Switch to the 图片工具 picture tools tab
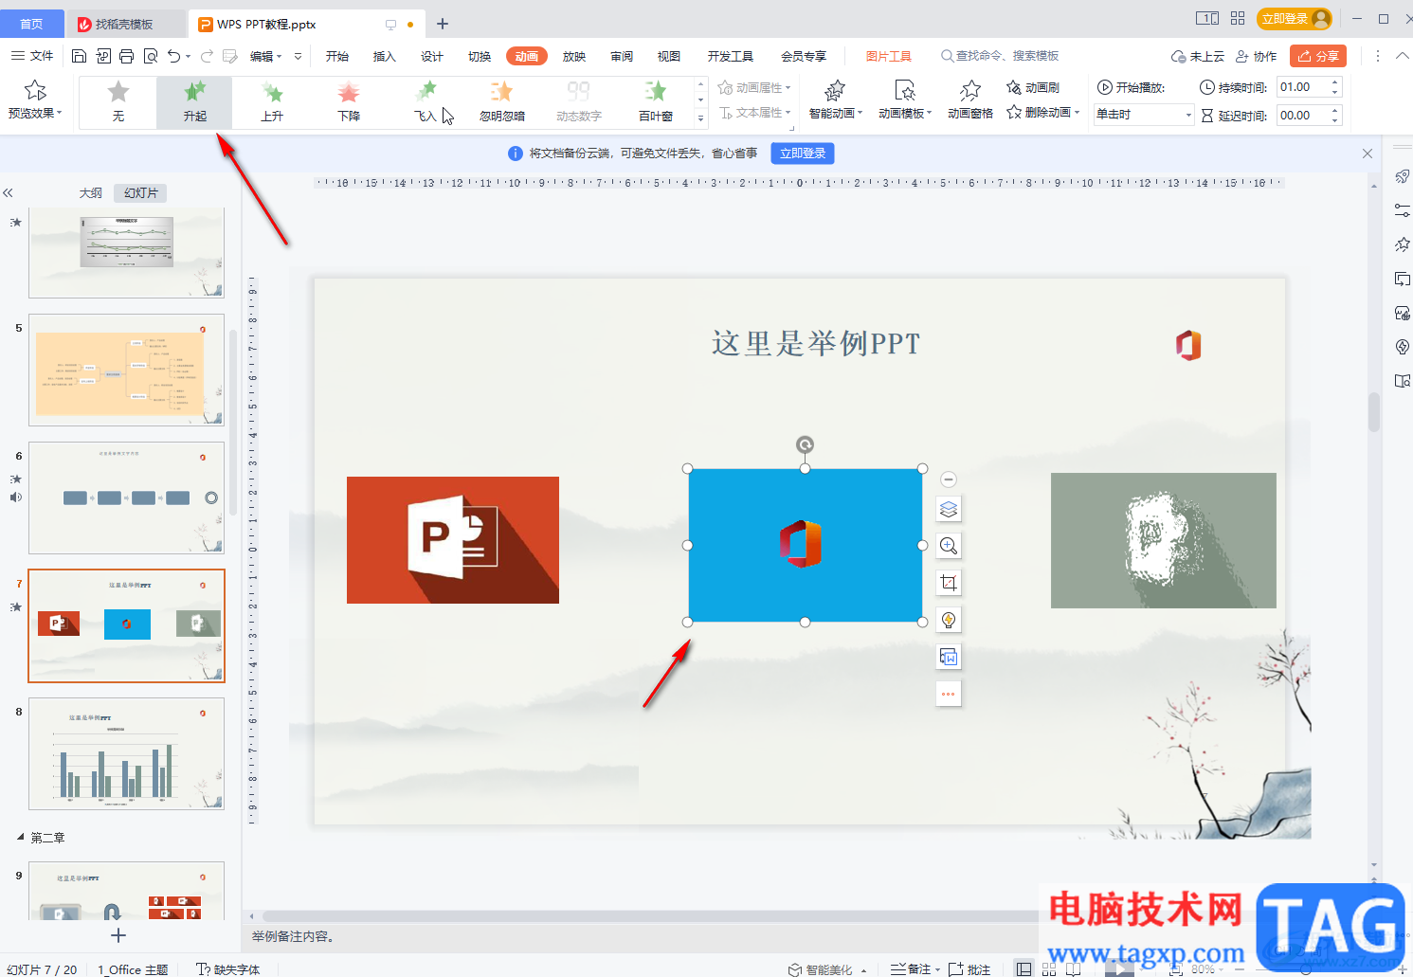This screenshot has height=977, width=1413. coord(889,57)
